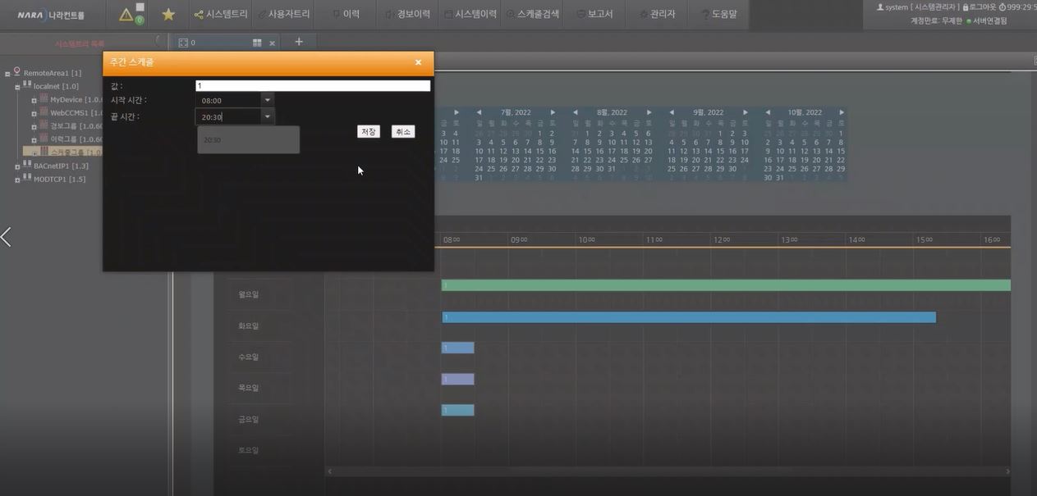The image size is (1037, 496).
Task: Select RemoteArea1 in the system tree
Action: point(53,73)
